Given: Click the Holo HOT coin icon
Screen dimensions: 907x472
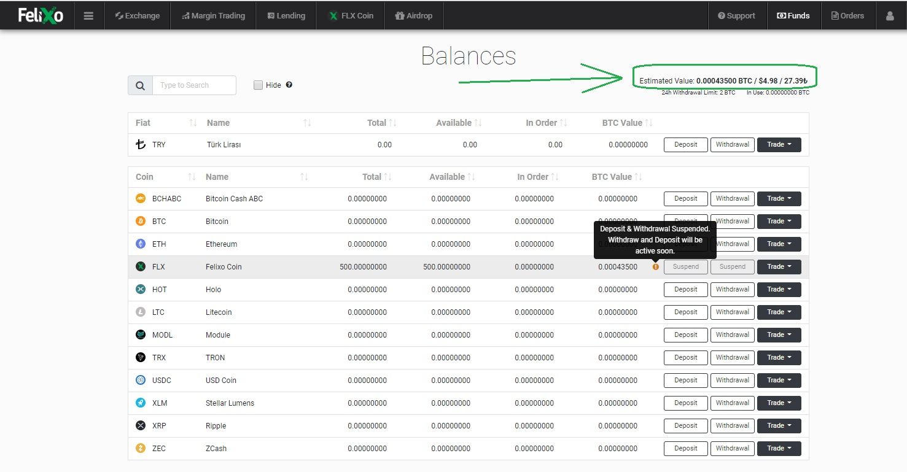Looking at the screenshot, I should click(141, 290).
